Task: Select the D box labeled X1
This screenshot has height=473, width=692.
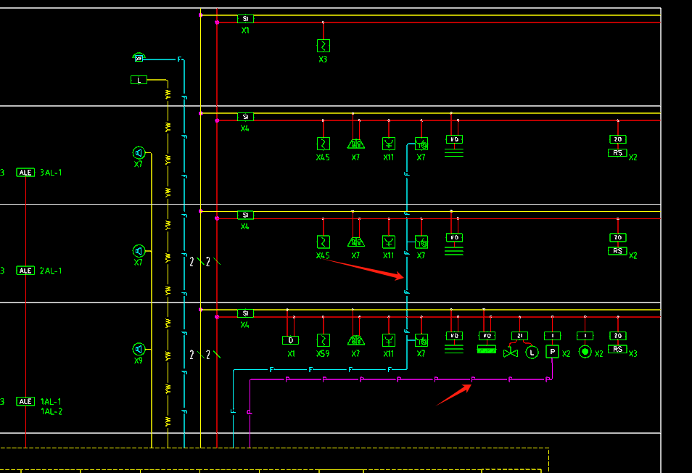Action: [x=290, y=340]
